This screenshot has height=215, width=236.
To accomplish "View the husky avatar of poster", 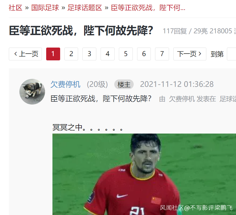I will (32, 92).
